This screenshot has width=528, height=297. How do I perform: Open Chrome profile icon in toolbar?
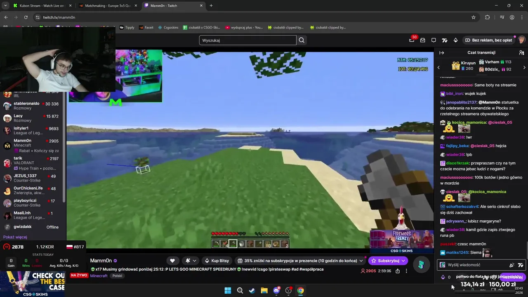click(x=512, y=17)
